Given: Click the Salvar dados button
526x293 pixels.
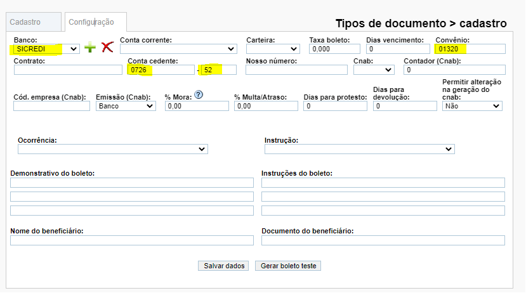Looking at the screenshot, I should (x=223, y=266).
